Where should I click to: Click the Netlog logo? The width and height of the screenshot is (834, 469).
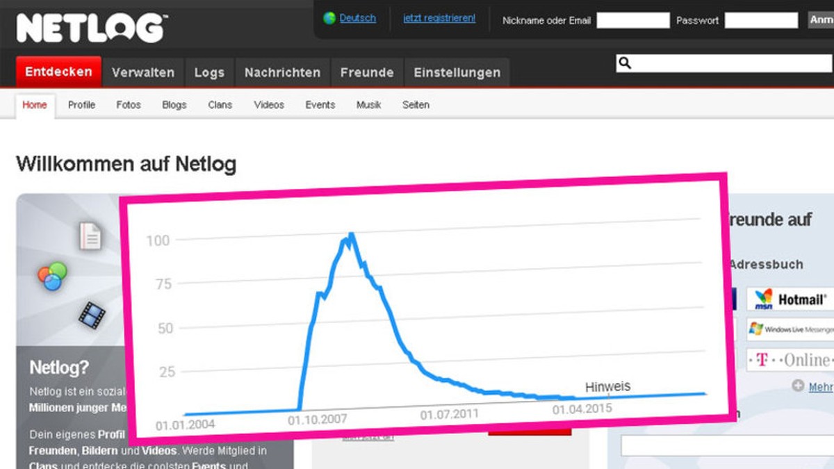[x=91, y=28]
